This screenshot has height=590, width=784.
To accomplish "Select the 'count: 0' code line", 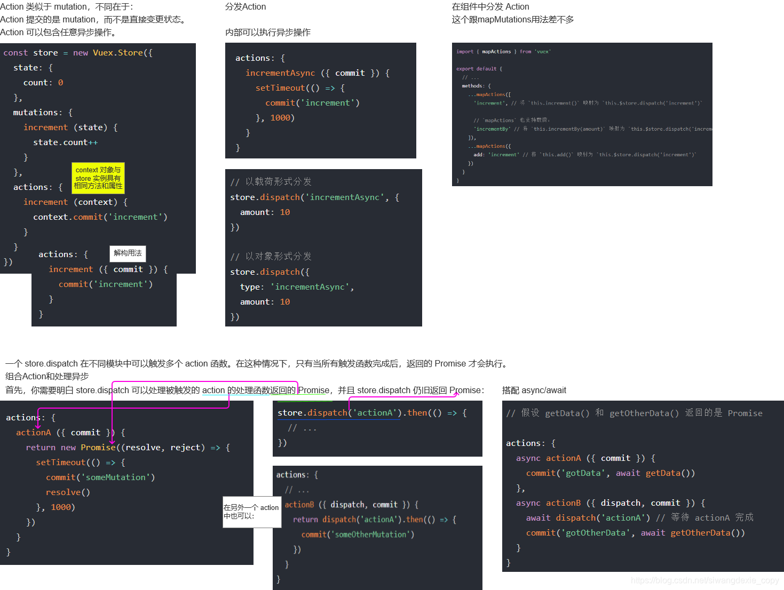I will point(43,83).
